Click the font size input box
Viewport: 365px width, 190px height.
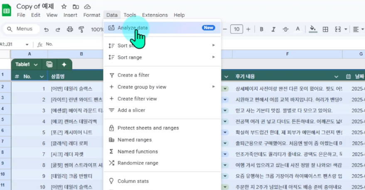coord(237,29)
